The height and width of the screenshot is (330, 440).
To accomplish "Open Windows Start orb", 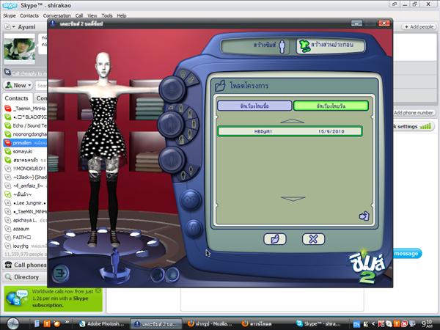I will coord(12,323).
